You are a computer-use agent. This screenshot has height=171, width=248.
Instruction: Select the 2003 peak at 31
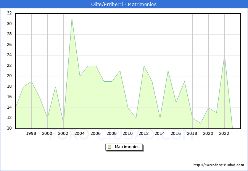[x=72, y=19]
